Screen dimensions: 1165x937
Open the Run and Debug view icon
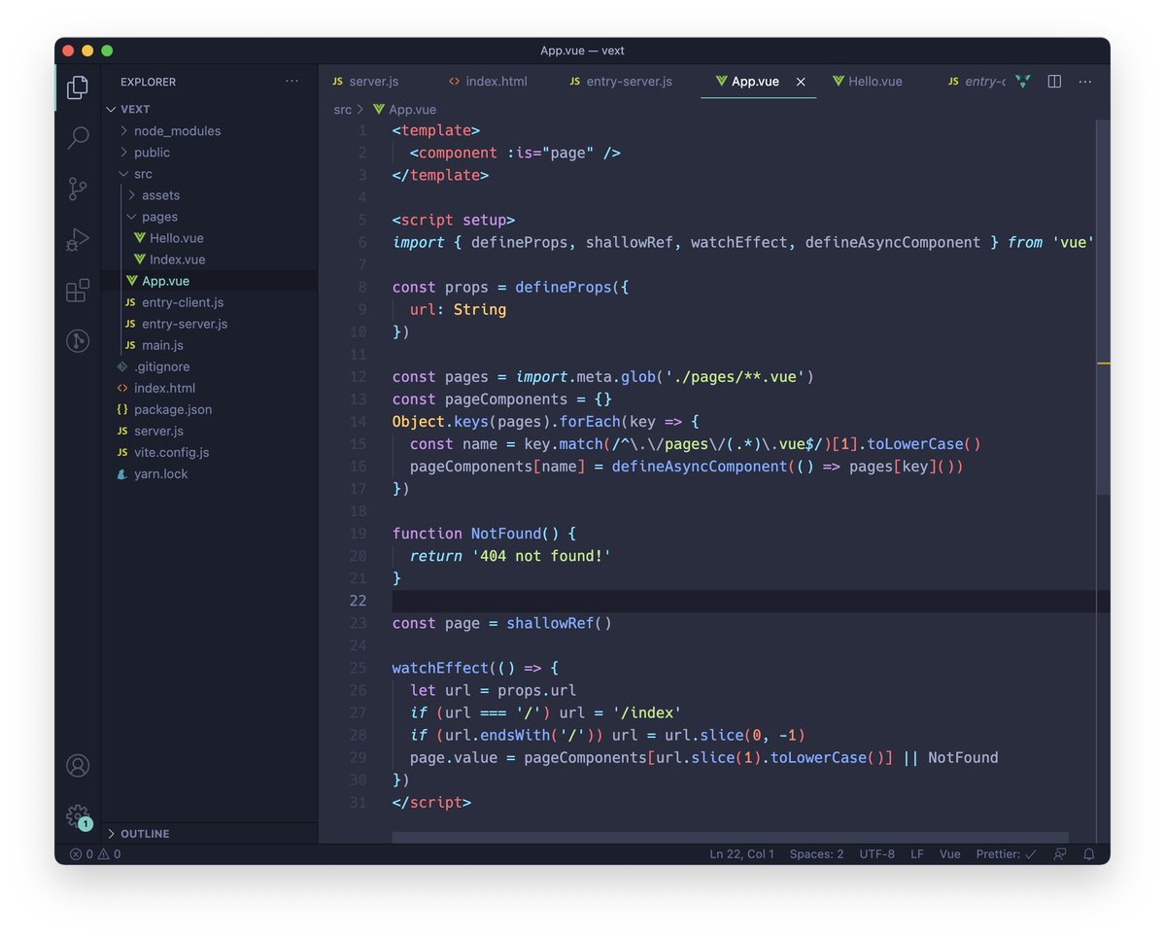(x=78, y=239)
